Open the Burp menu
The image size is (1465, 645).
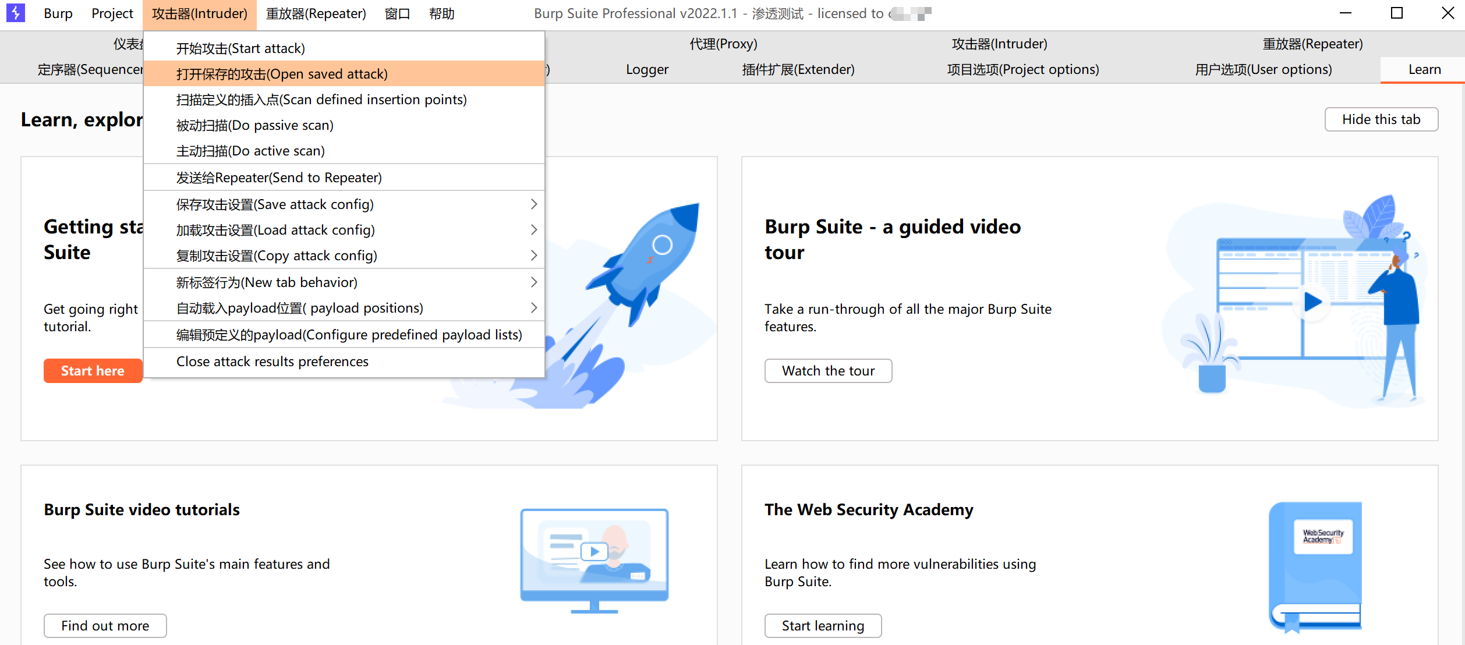point(58,13)
